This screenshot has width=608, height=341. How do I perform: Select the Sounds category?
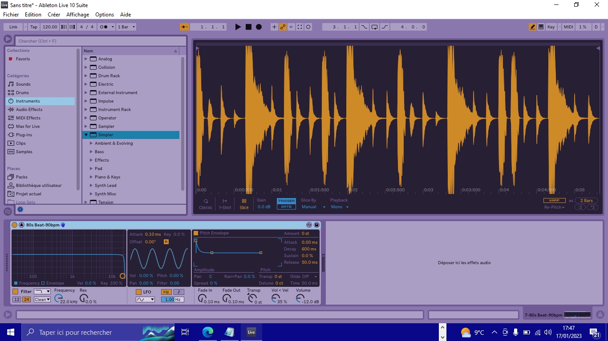[40, 84]
